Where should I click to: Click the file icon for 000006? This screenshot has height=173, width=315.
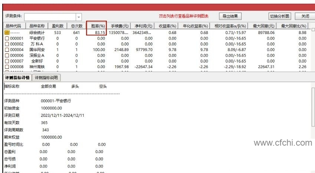[x=7, y=55]
